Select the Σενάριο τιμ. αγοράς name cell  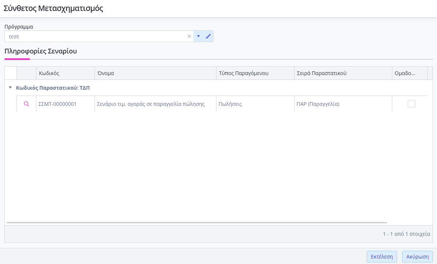coord(151,104)
